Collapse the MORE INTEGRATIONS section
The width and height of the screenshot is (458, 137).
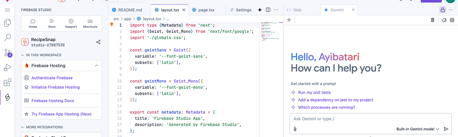coord(42,127)
